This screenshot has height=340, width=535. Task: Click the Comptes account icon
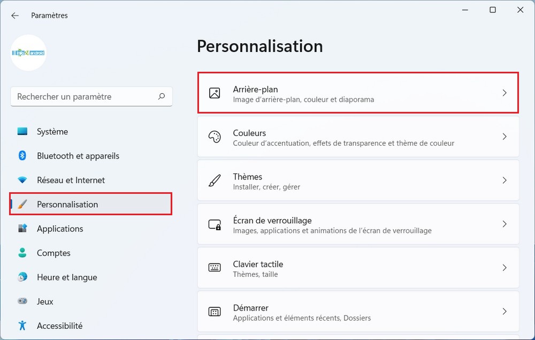(22, 253)
